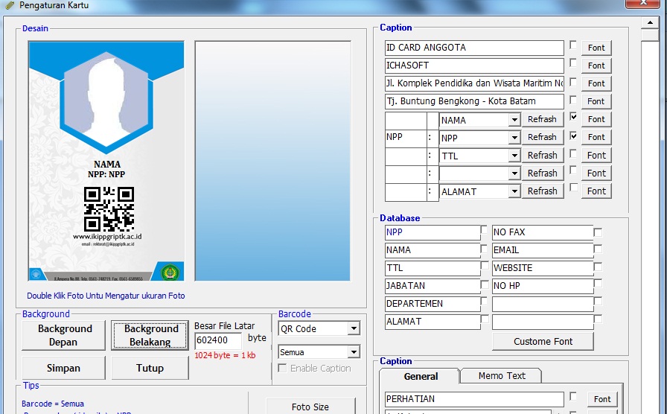Open the NAMA field dropdown

(x=514, y=120)
